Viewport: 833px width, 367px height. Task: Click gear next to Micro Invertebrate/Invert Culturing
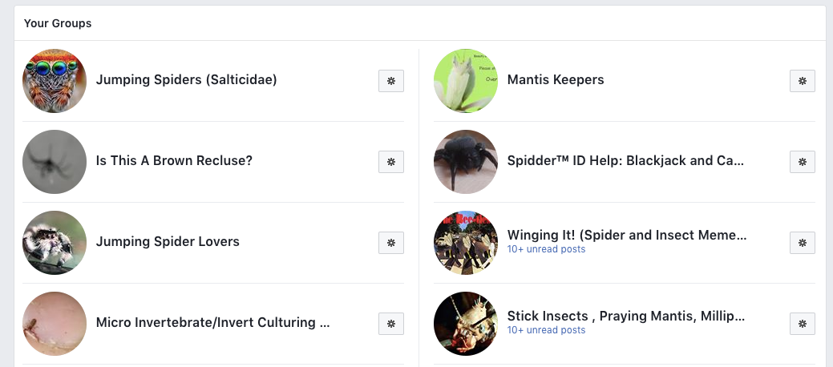click(391, 324)
